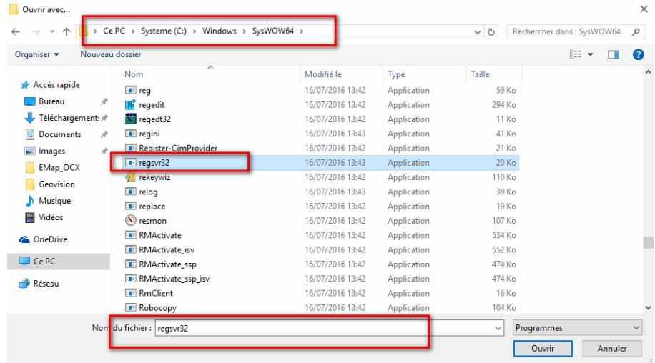655x363 pixels.
Task: Select the RmClient file icon
Action: tap(131, 293)
